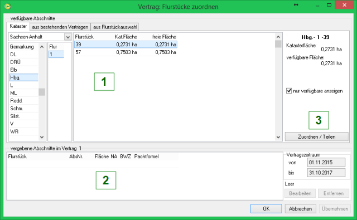Select Gemarkung 'Hbg.'
This screenshot has height=220, width=357.
click(23, 77)
